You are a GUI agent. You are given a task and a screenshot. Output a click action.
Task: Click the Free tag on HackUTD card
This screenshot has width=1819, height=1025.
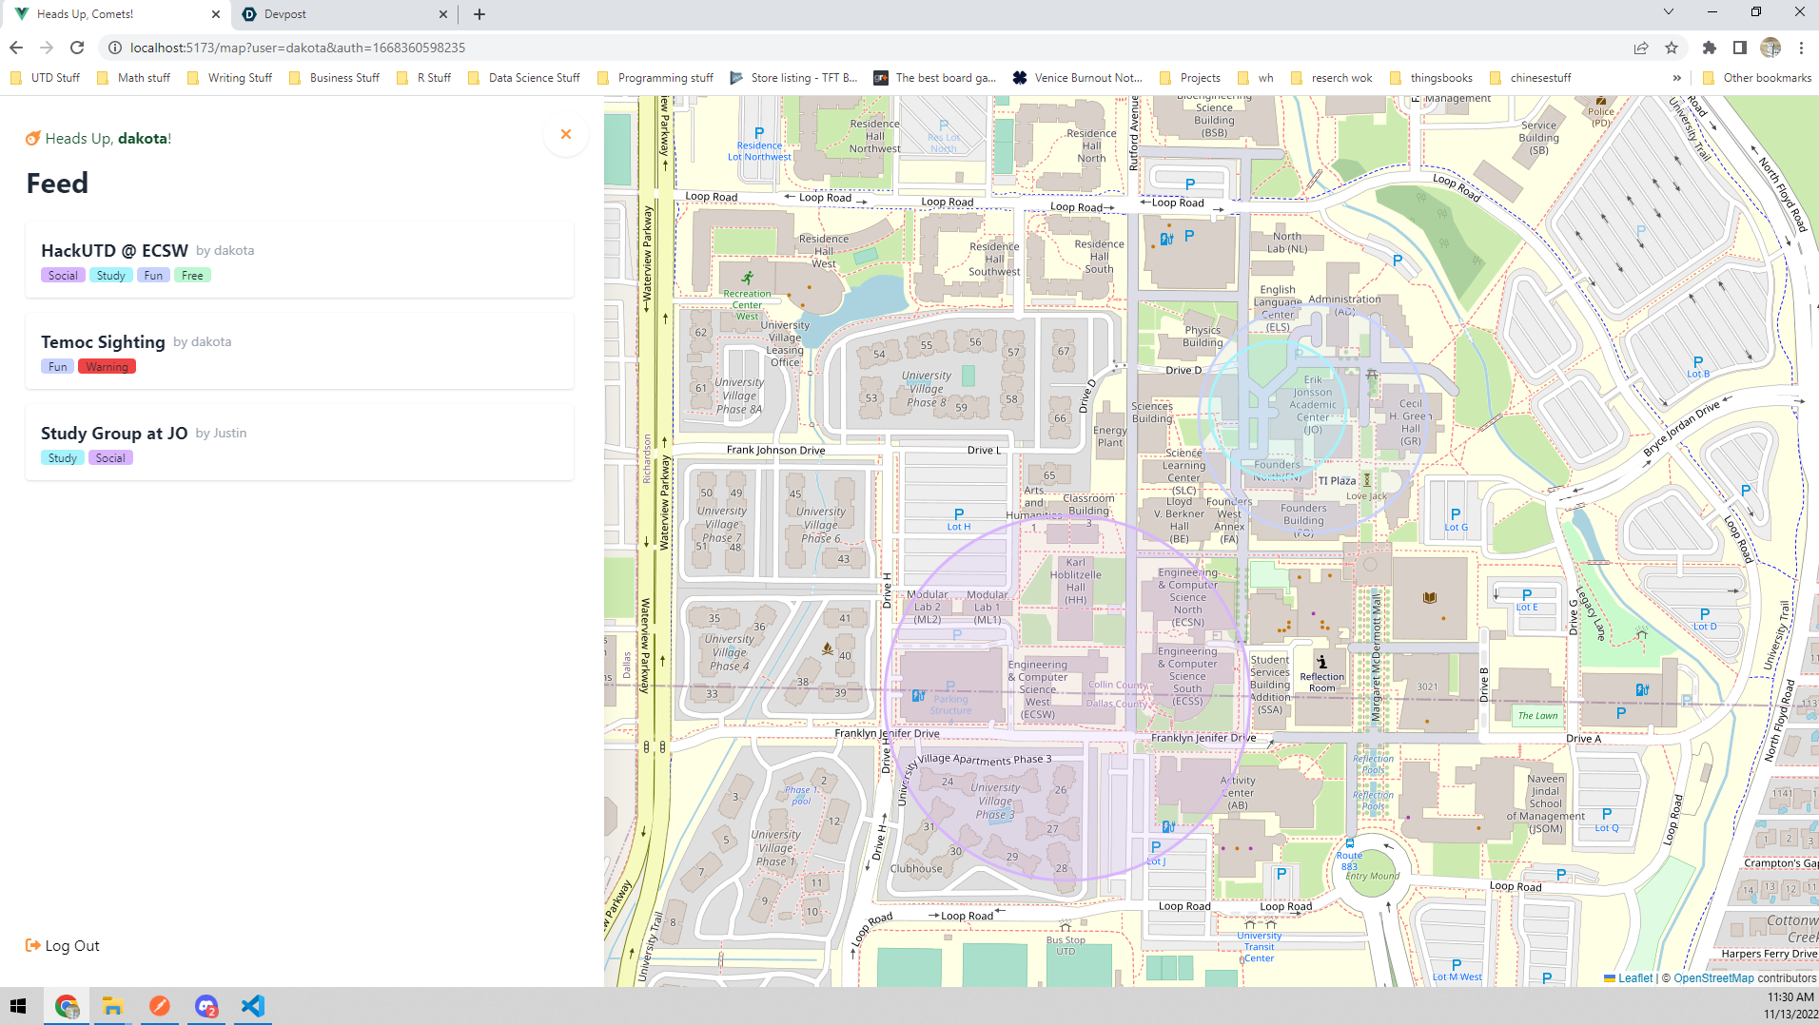(x=192, y=276)
